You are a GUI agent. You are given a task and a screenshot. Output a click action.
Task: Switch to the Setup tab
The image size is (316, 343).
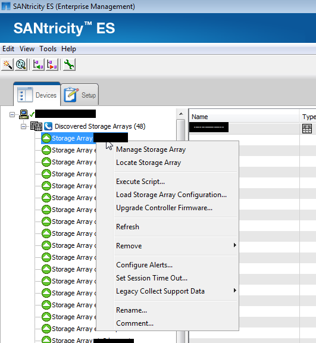[80, 95]
